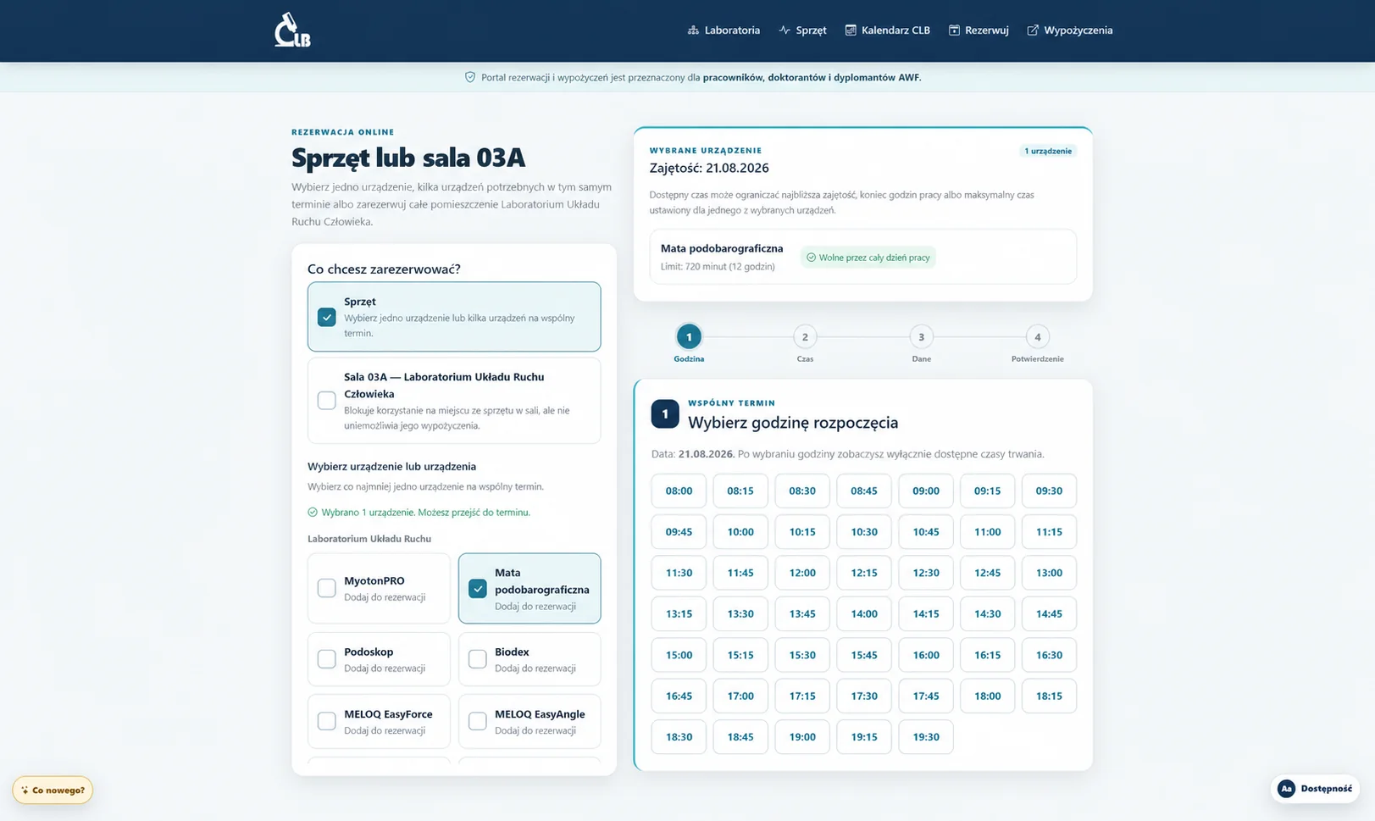
Task: Open the Co nowego? button
Action: 53,790
